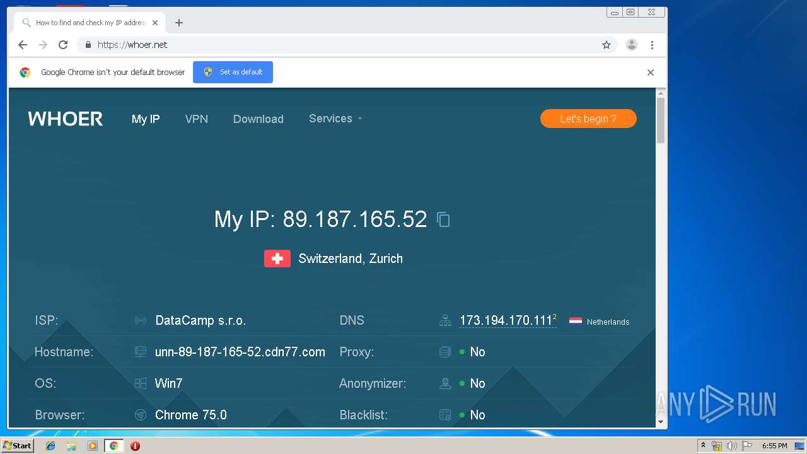Screen dimensions: 807x454
Task: Reload the whoer.net page
Action: pos(63,45)
